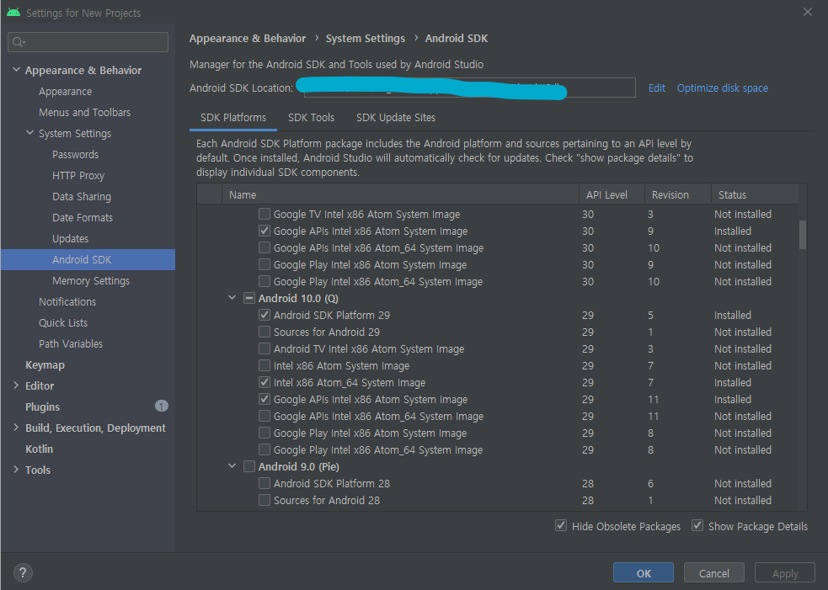Expand the Tools section
Viewport: 828px width, 590px height.
(x=16, y=470)
